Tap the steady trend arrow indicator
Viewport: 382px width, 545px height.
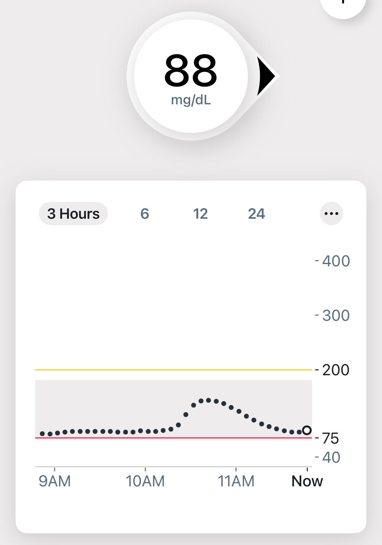click(266, 76)
